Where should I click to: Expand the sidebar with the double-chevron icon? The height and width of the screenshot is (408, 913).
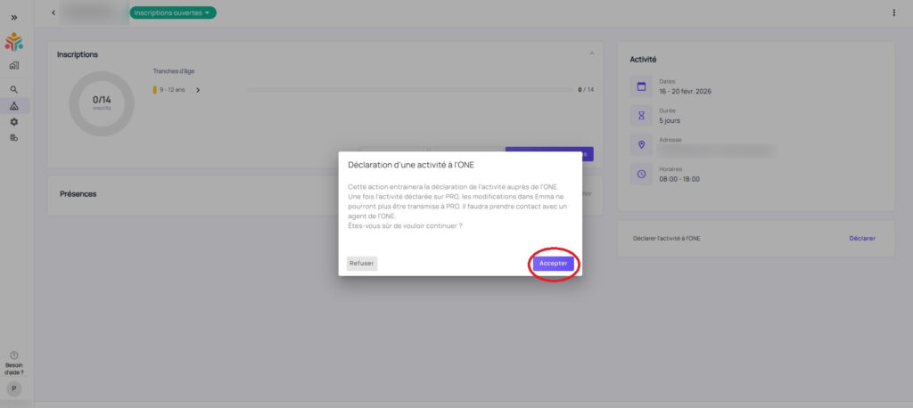pos(14,17)
